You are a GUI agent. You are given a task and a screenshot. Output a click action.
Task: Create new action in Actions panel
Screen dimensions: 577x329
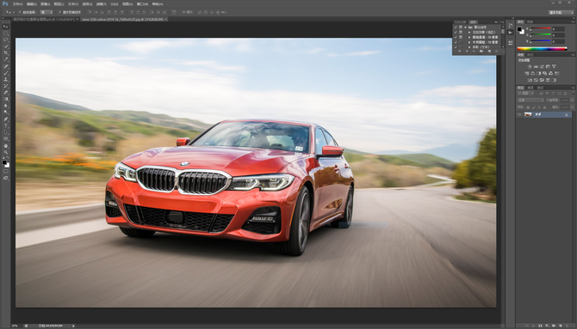point(489,51)
